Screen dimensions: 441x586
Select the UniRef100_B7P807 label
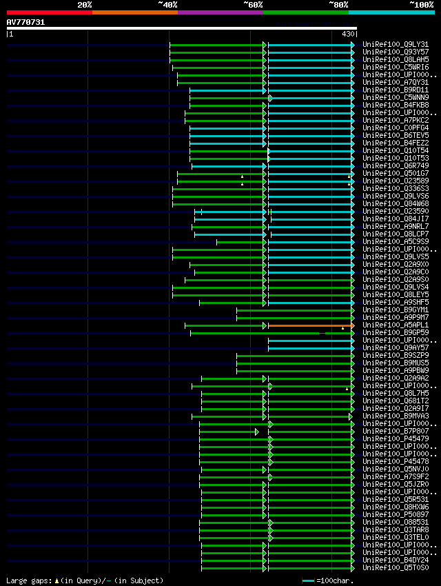coord(396,431)
